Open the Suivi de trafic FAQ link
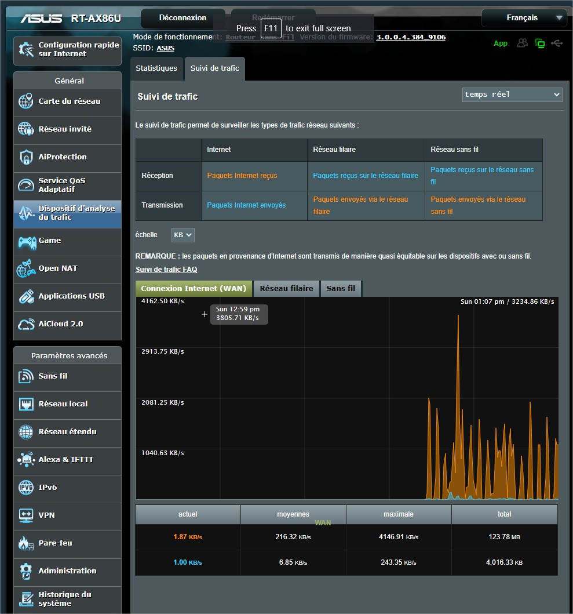This screenshot has height=614, width=573. [166, 270]
